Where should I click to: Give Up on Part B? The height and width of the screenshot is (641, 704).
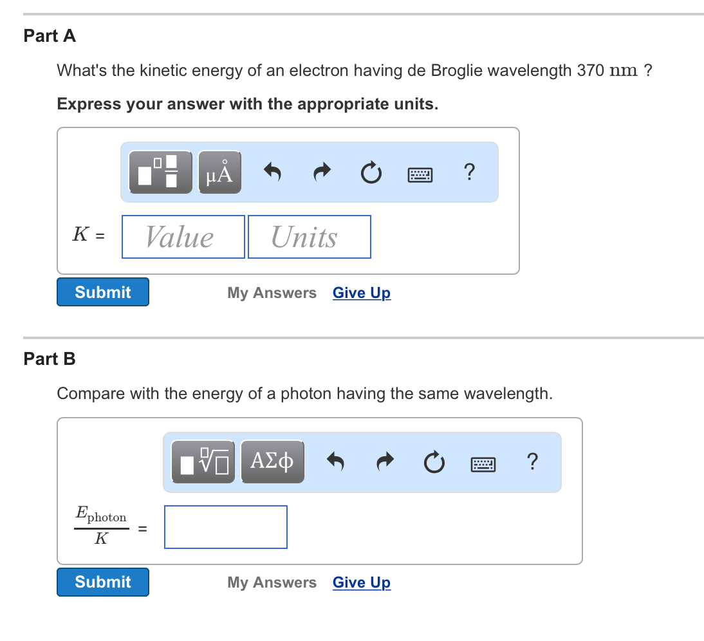(361, 582)
